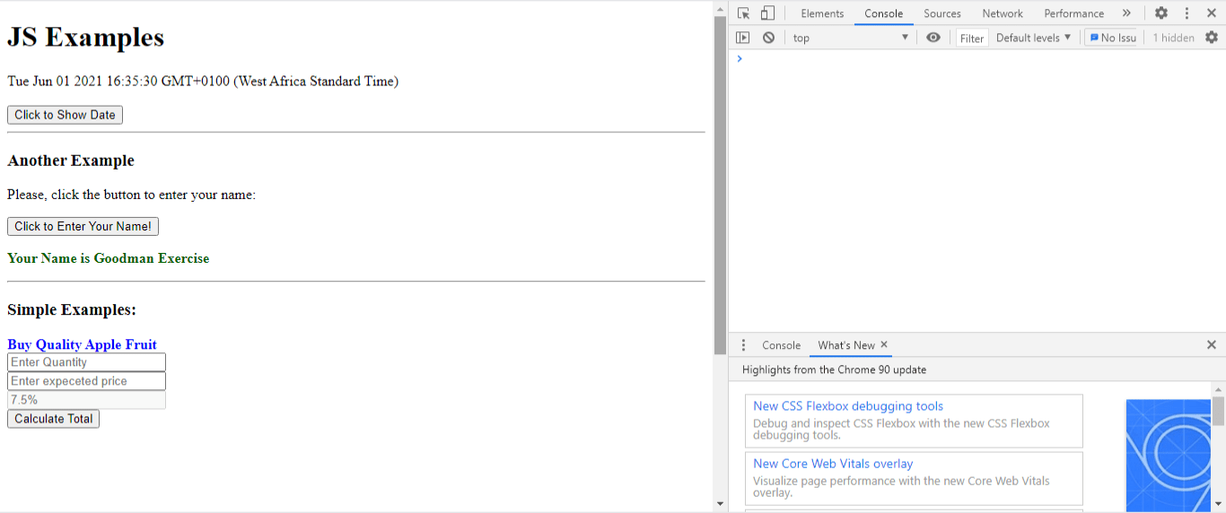Open the Default levels dropdown
The image size is (1226, 513).
tap(1033, 38)
